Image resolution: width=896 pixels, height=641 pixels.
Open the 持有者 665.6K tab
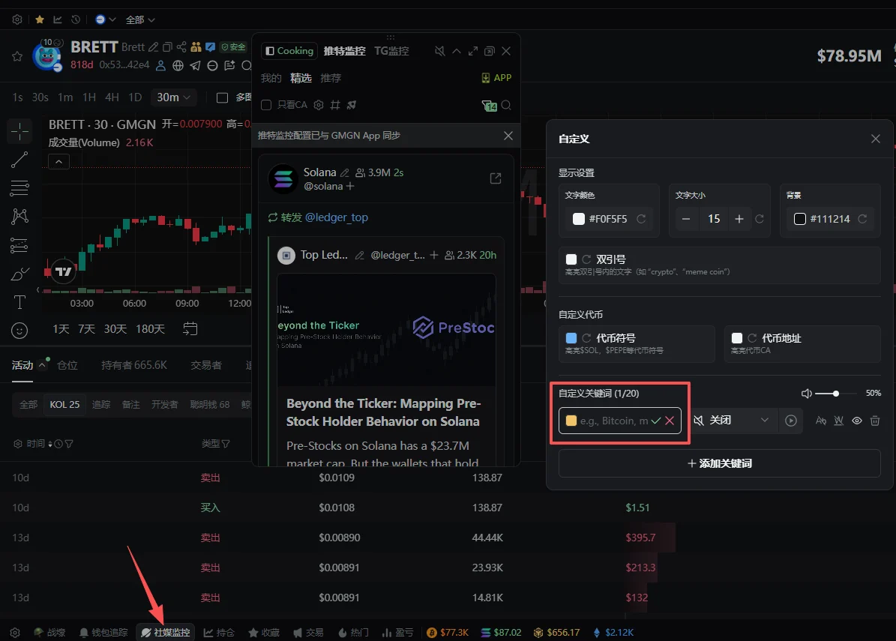[134, 365]
